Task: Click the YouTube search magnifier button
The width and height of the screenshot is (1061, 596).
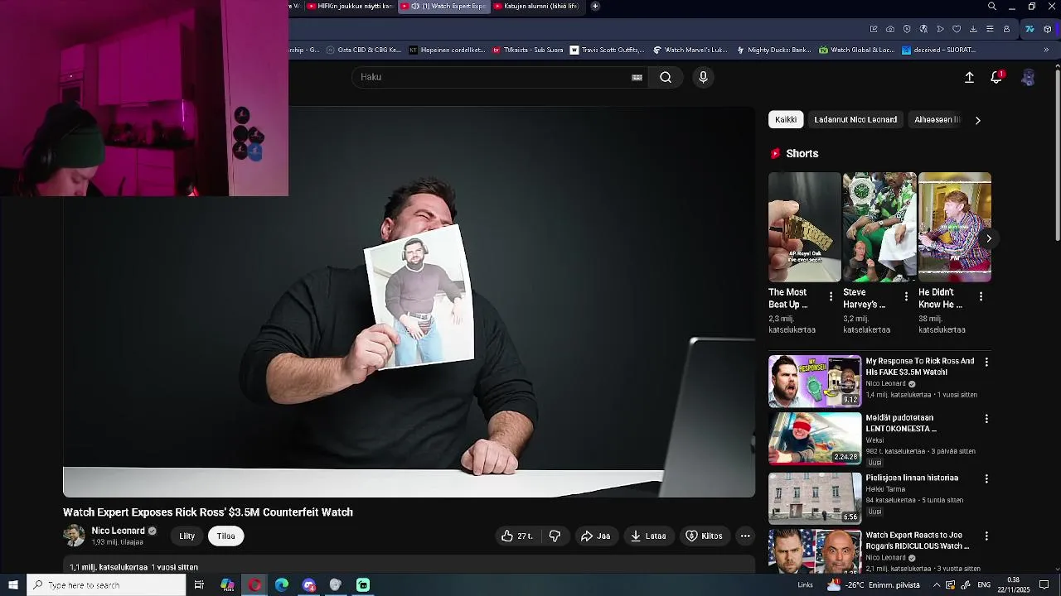Action: pos(666,77)
